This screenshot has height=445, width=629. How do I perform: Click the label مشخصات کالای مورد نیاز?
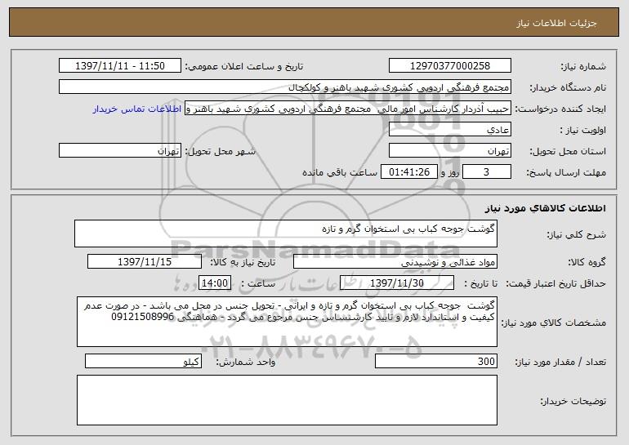pos(554,323)
